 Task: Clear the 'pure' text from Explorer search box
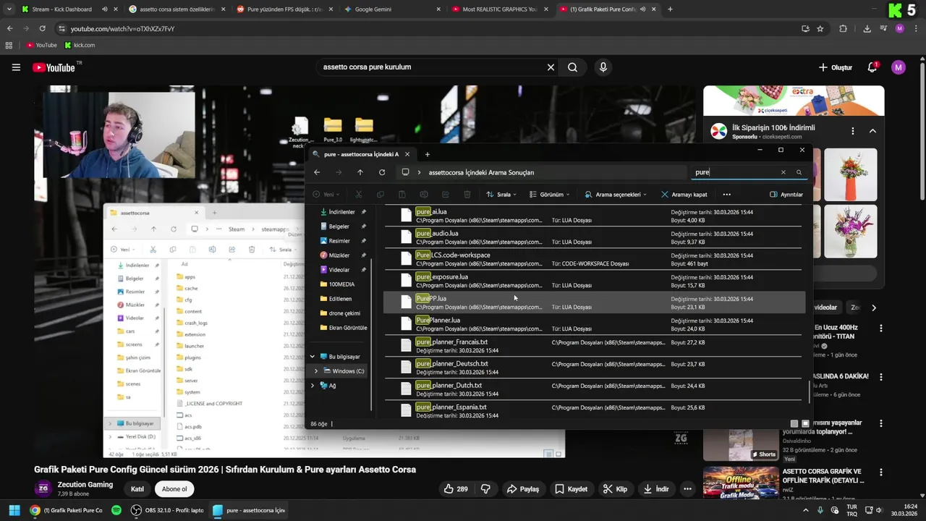click(783, 172)
